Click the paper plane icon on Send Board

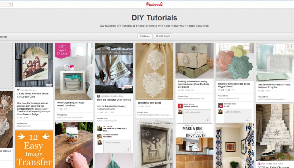156,36
